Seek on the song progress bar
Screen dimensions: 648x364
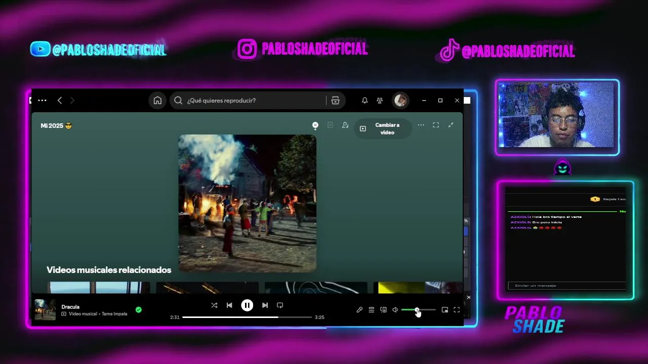[x=247, y=317]
